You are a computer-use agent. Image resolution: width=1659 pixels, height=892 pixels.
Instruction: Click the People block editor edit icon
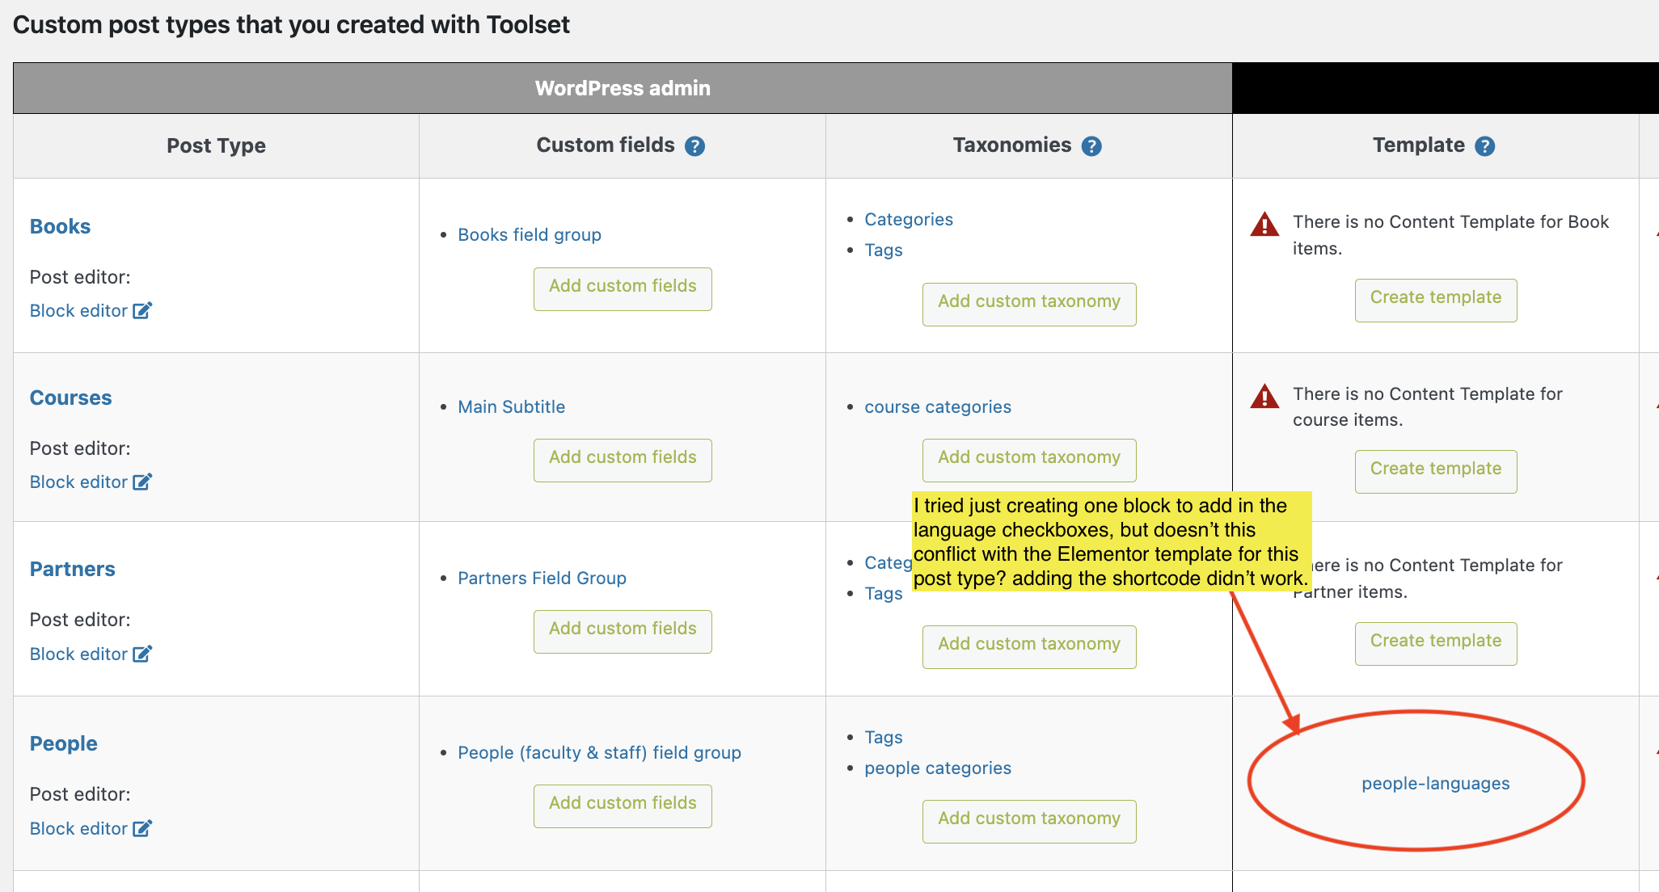(142, 828)
